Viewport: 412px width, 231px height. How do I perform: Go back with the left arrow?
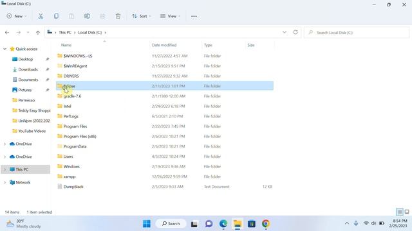click(x=7, y=33)
